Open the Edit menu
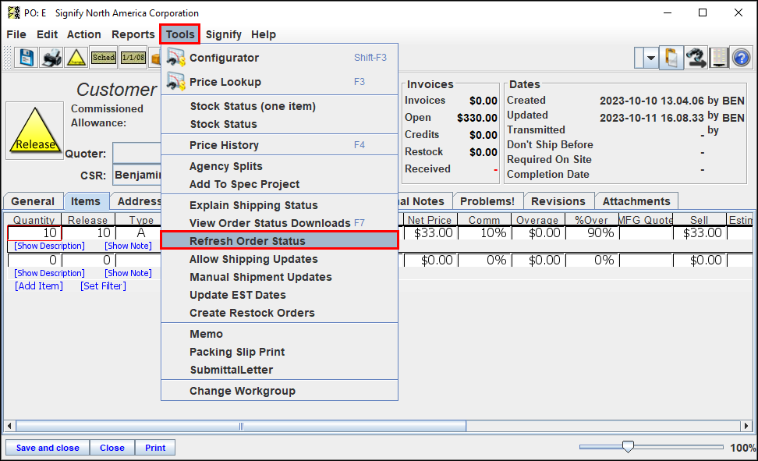Image resolution: width=758 pixels, height=461 pixels. (47, 34)
